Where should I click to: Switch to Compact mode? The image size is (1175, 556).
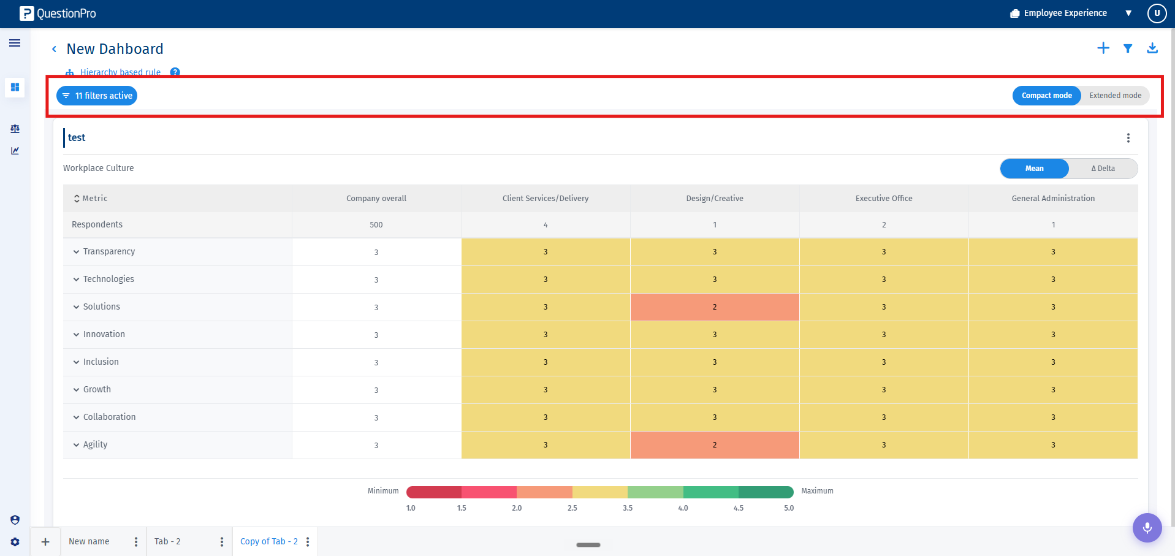click(1046, 96)
